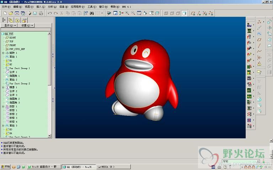Click the EMX NEW icon in the right toolbar
Image resolution: width=273 pixels, height=170 pixels.
[x=249, y=25]
